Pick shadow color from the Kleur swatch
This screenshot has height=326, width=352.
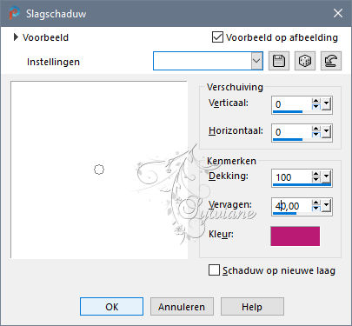click(x=296, y=236)
